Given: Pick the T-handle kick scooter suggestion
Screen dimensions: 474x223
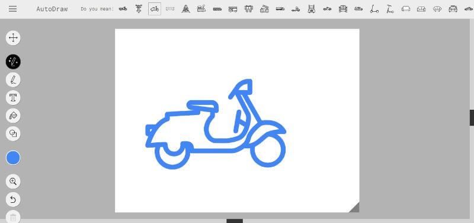Looking at the screenshot, I should coord(390,9).
